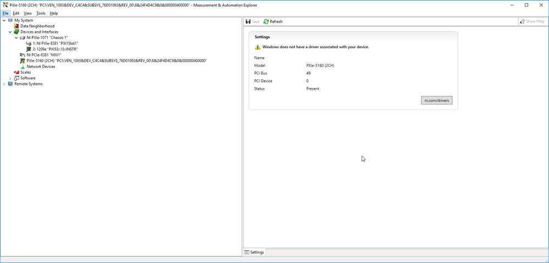Viewport: 549px width, 263px height.
Task: Select the Remote Systems label
Action: (x=29, y=84)
